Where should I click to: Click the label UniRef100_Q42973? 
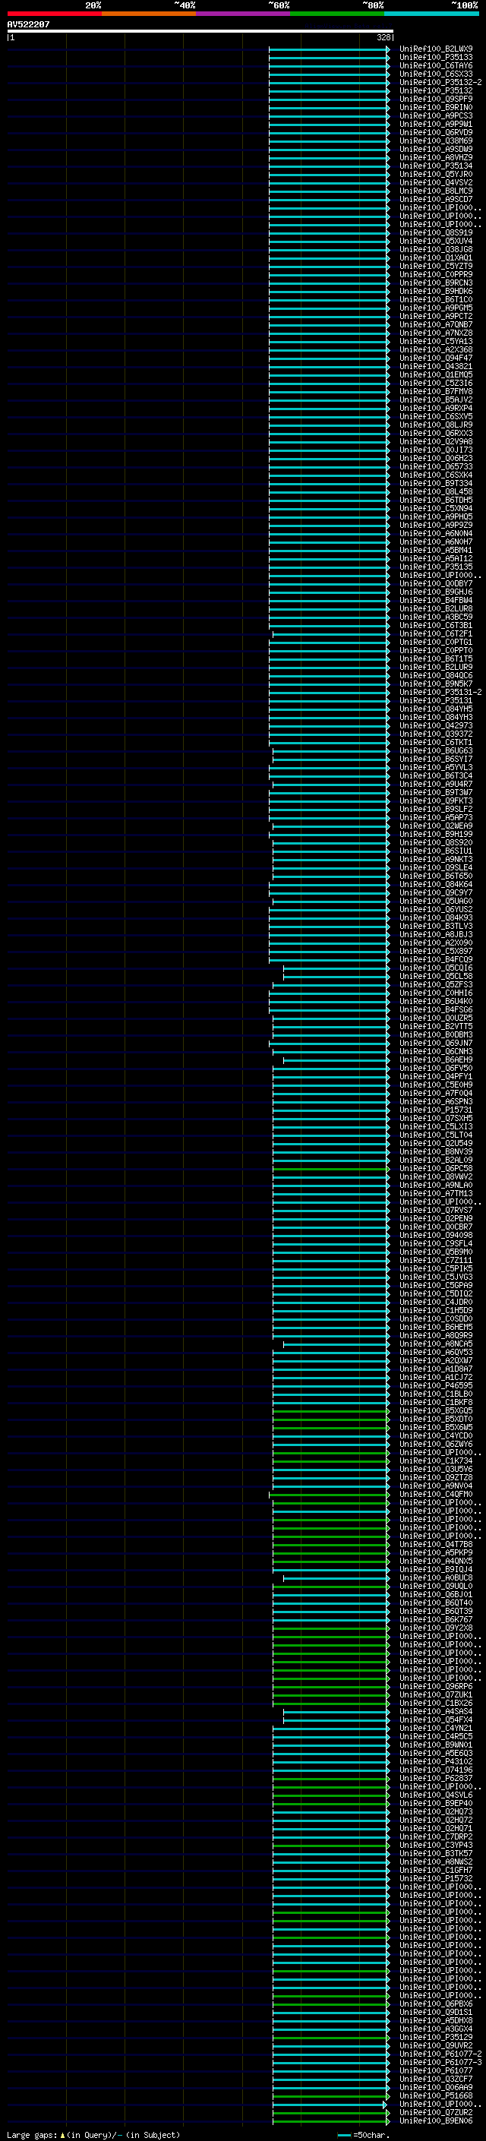(435, 725)
